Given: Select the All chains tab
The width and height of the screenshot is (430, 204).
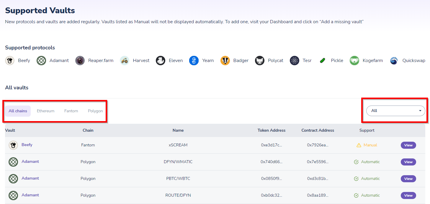Looking at the screenshot, I should [18, 111].
